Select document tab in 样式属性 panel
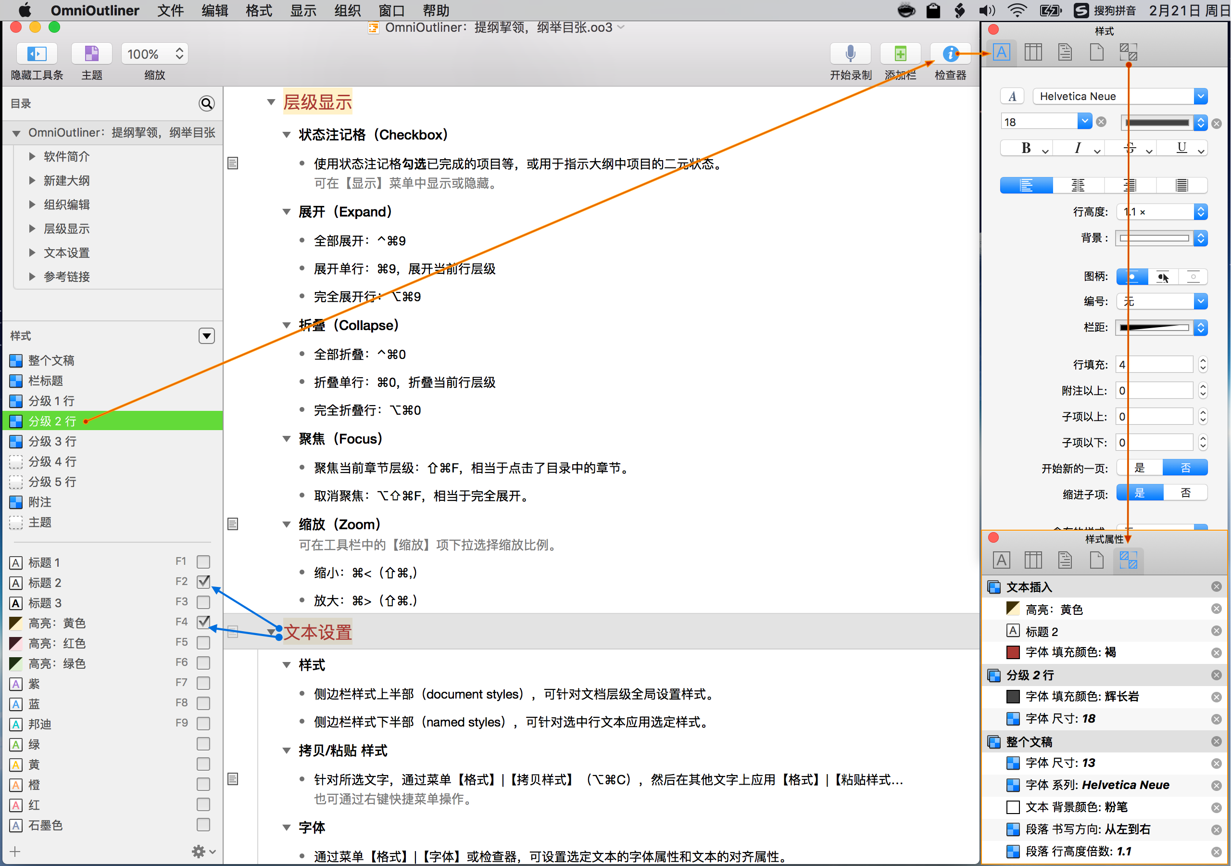 coord(1096,560)
